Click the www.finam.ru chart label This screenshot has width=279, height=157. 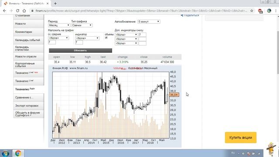[x=78, y=68]
